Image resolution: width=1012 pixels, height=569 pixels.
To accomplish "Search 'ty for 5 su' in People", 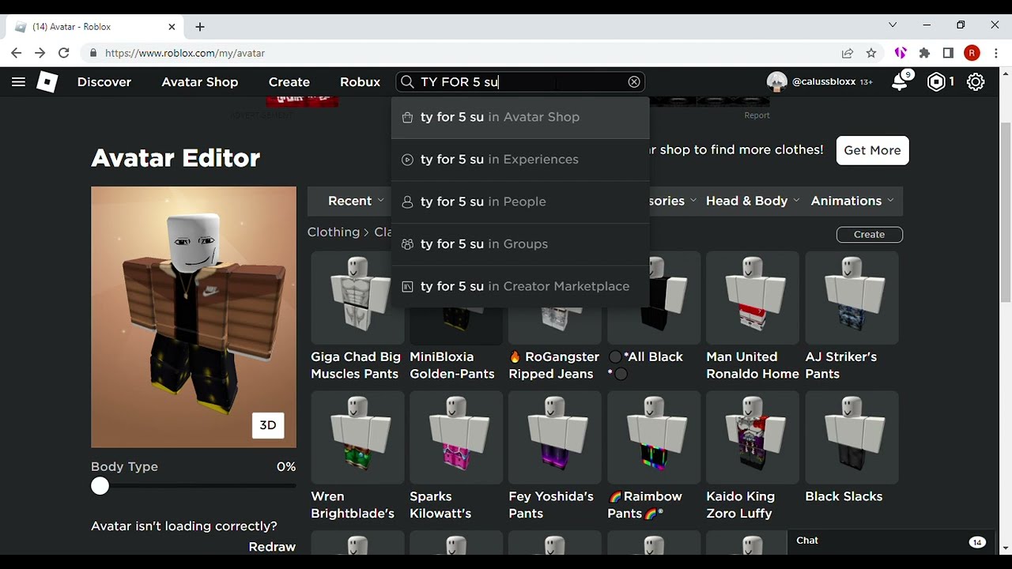I will tap(520, 202).
